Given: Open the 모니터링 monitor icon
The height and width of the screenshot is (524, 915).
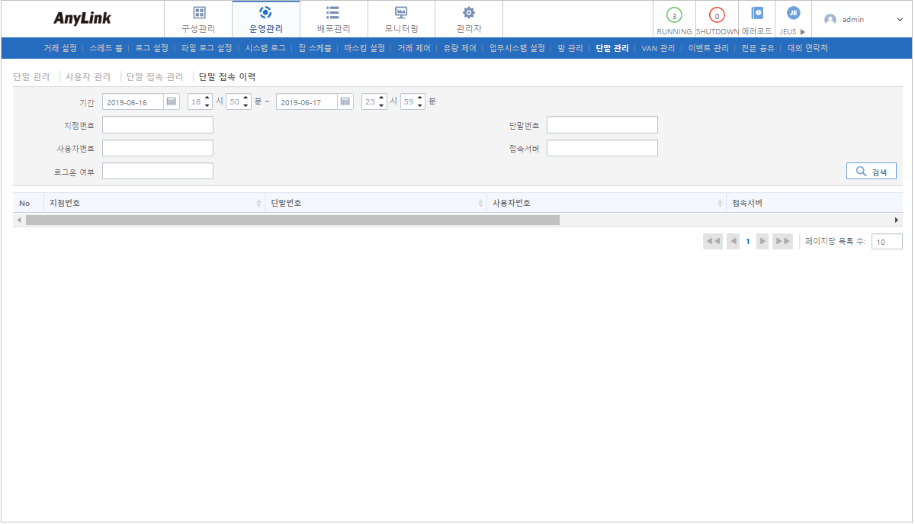Looking at the screenshot, I should pyautogui.click(x=401, y=13).
